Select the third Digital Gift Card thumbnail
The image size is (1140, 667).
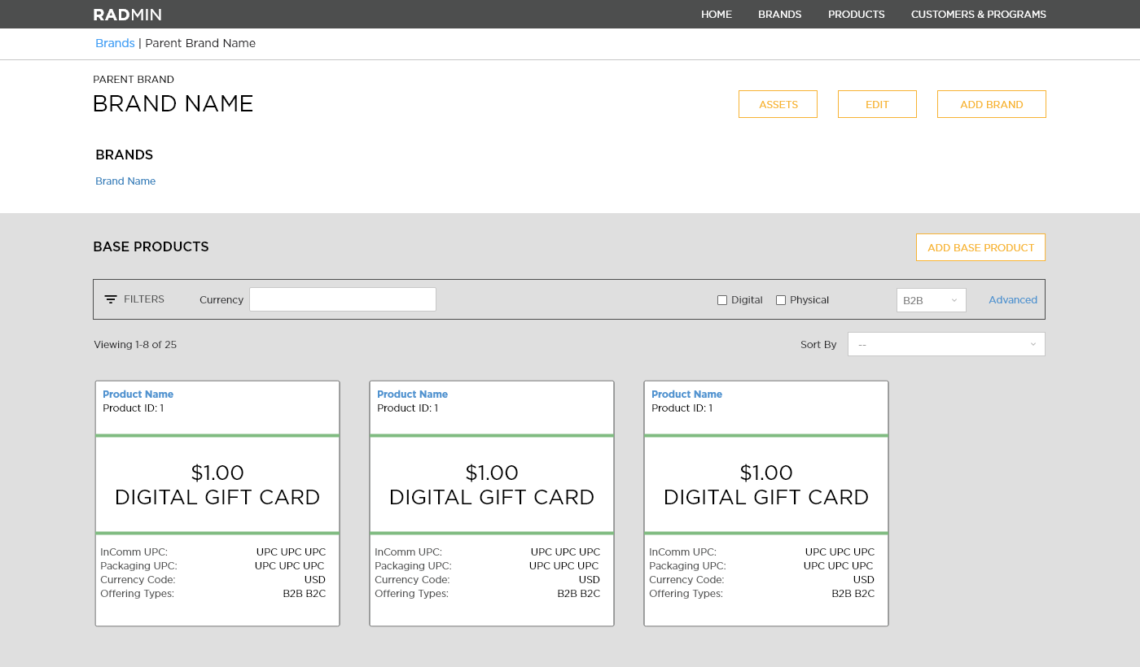pos(765,485)
